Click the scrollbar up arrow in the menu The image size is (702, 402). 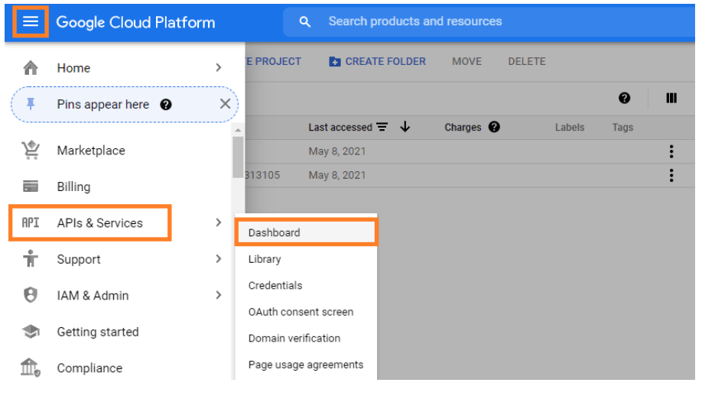(x=238, y=130)
